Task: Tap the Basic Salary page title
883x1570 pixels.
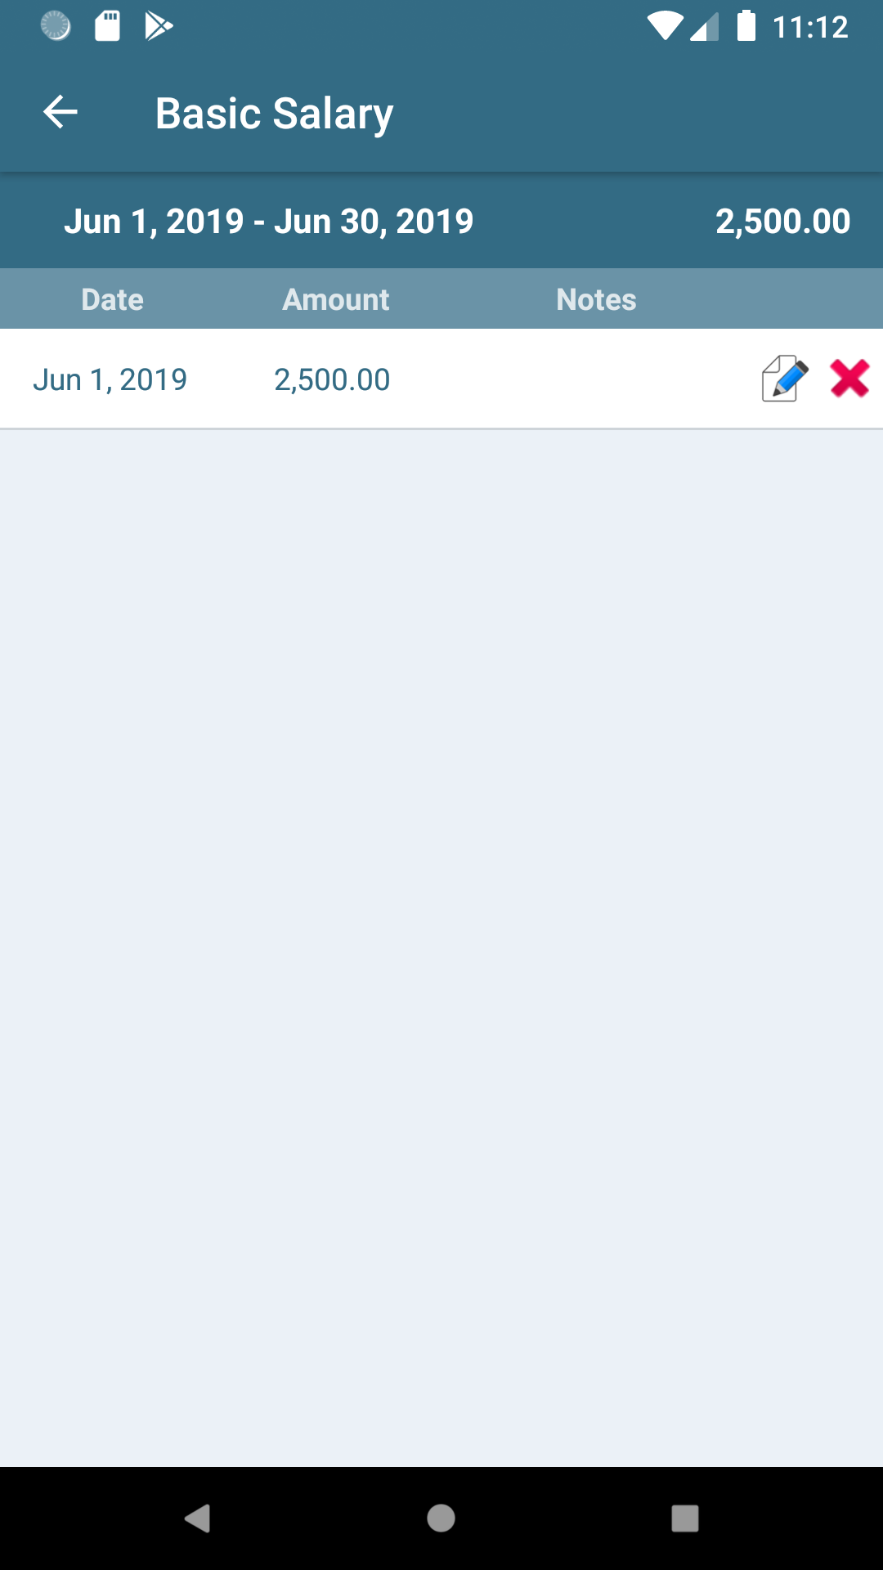Action: pos(275,114)
